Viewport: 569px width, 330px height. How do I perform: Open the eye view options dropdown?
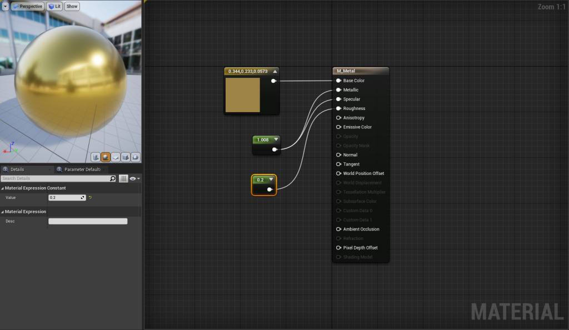[x=135, y=178]
